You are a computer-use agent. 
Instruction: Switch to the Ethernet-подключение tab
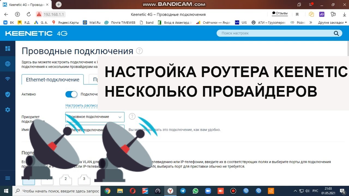[53, 79]
